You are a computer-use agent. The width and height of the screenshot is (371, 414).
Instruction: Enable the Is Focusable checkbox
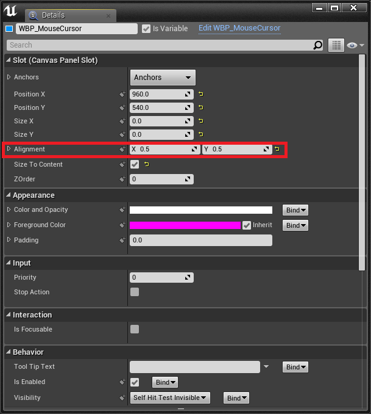coord(135,329)
